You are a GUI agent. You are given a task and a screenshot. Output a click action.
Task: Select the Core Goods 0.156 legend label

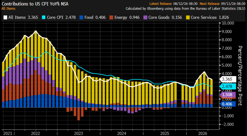(165, 17)
